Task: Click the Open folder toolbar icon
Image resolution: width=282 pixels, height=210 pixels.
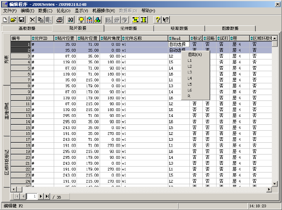Action: 13,20
